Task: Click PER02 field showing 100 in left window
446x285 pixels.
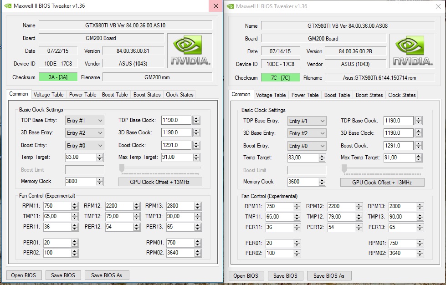Action: pyautogui.click(x=57, y=253)
